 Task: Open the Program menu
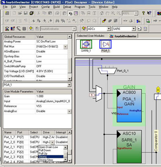point(80,7)
